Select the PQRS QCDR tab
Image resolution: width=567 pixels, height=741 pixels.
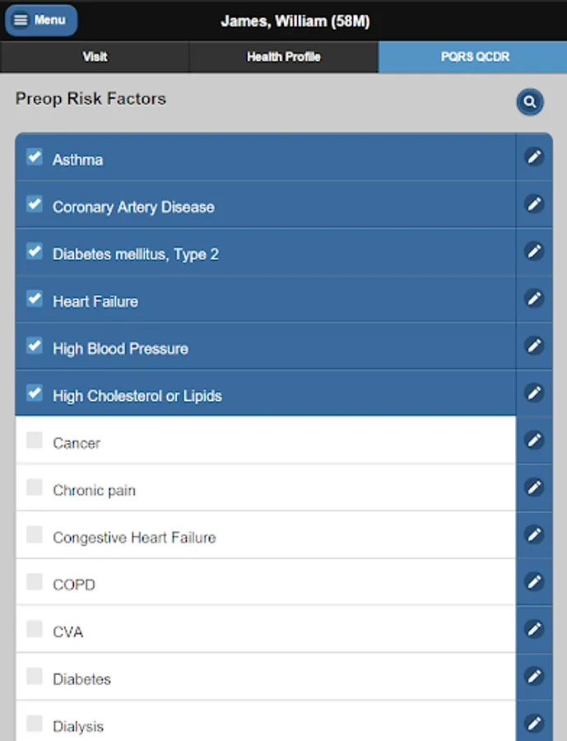tap(473, 57)
